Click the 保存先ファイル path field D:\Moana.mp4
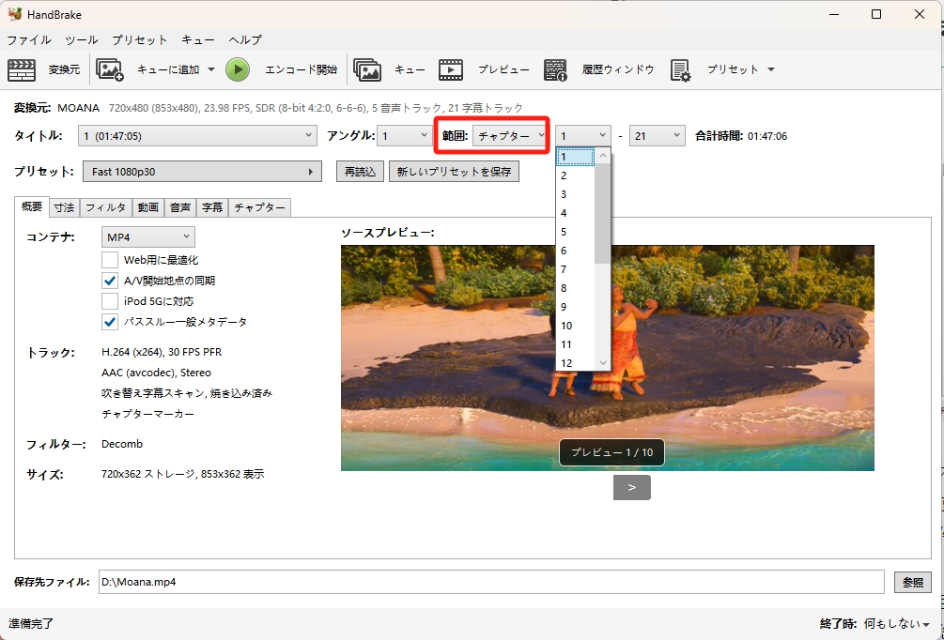 pos(491,582)
